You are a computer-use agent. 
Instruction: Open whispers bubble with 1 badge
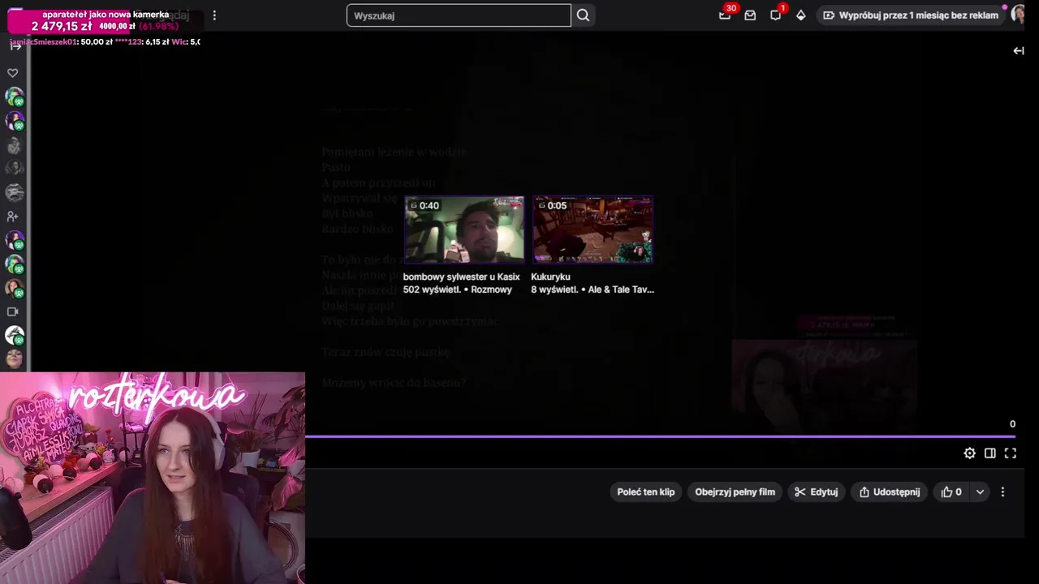tap(776, 15)
